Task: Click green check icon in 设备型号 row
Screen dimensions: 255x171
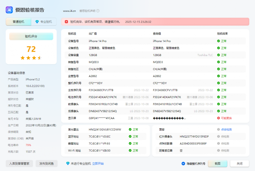Action: [x=218, y=41]
